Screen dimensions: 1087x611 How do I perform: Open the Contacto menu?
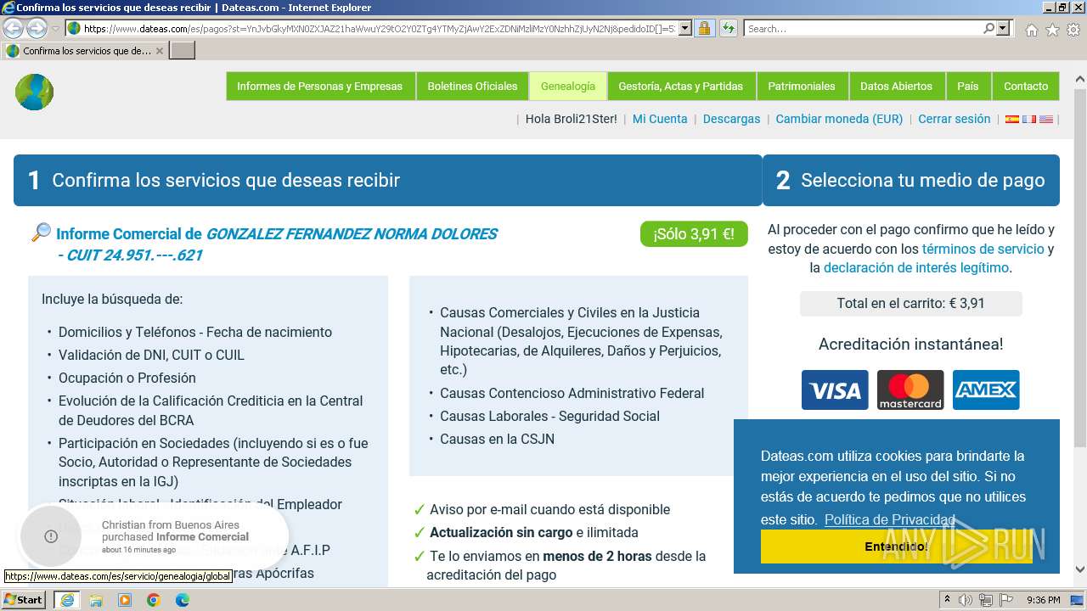coord(1026,86)
